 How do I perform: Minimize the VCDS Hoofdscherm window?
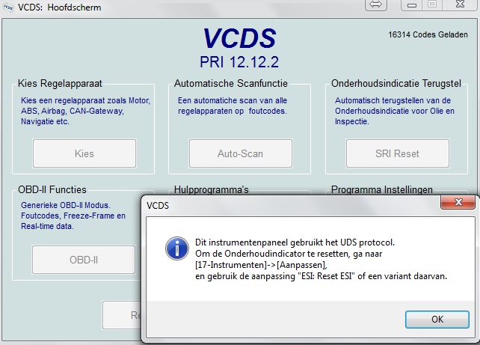[412, 4]
